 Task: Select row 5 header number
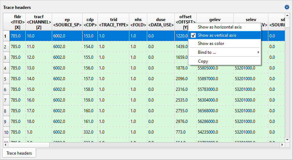[x=6, y=79]
